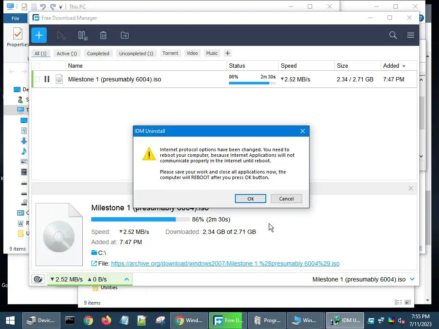Collapse details with bottom-right down chevron
The width and height of the screenshot is (439, 329).
412,279
